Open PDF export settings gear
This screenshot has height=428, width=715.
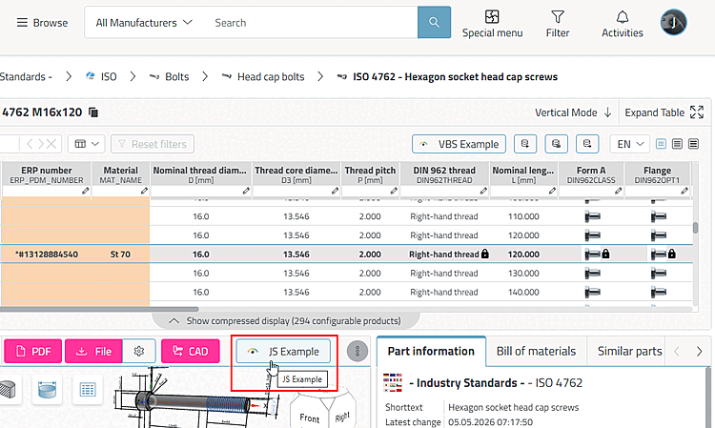click(139, 351)
